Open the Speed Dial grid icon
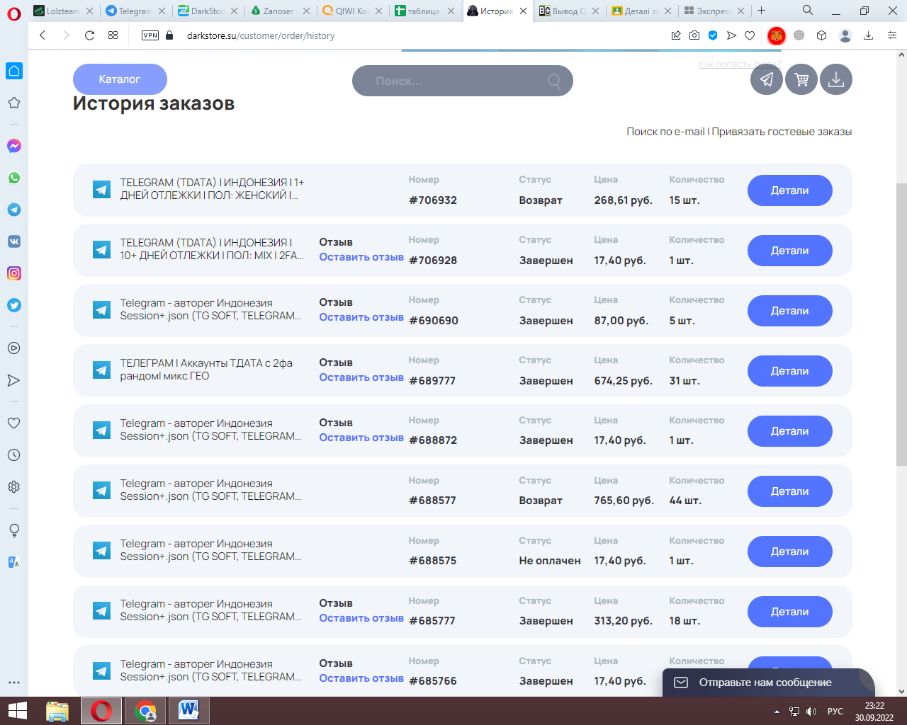 (113, 35)
